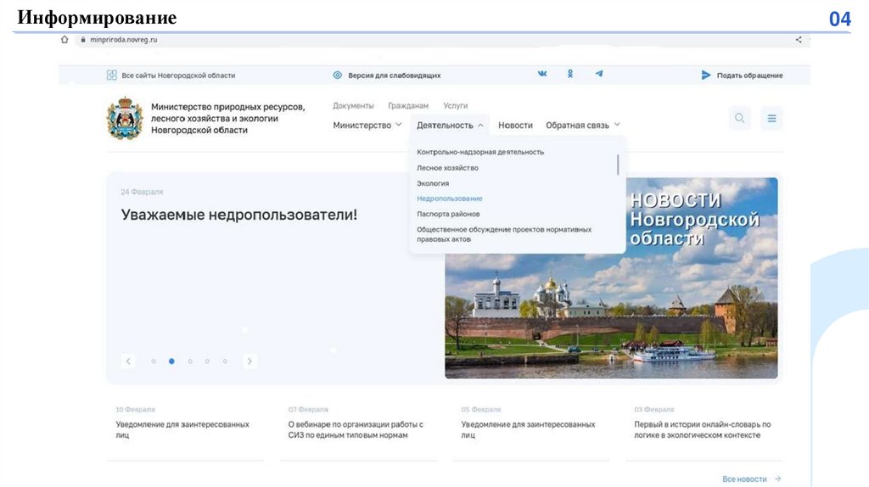This screenshot has height=487, width=869.
Task: Click Версия для слабовидящих link
Action: [394, 76]
